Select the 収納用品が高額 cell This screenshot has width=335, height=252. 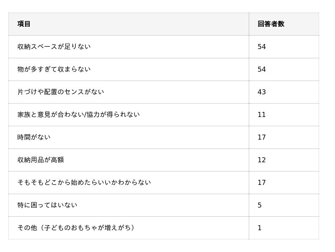pyautogui.click(x=41, y=160)
